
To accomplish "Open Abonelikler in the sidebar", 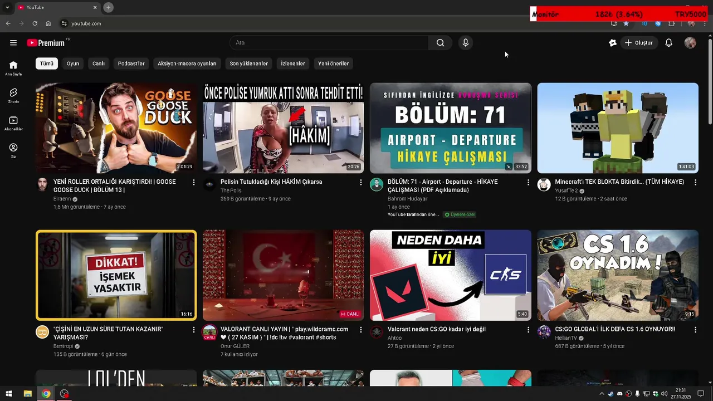I will pos(13,123).
